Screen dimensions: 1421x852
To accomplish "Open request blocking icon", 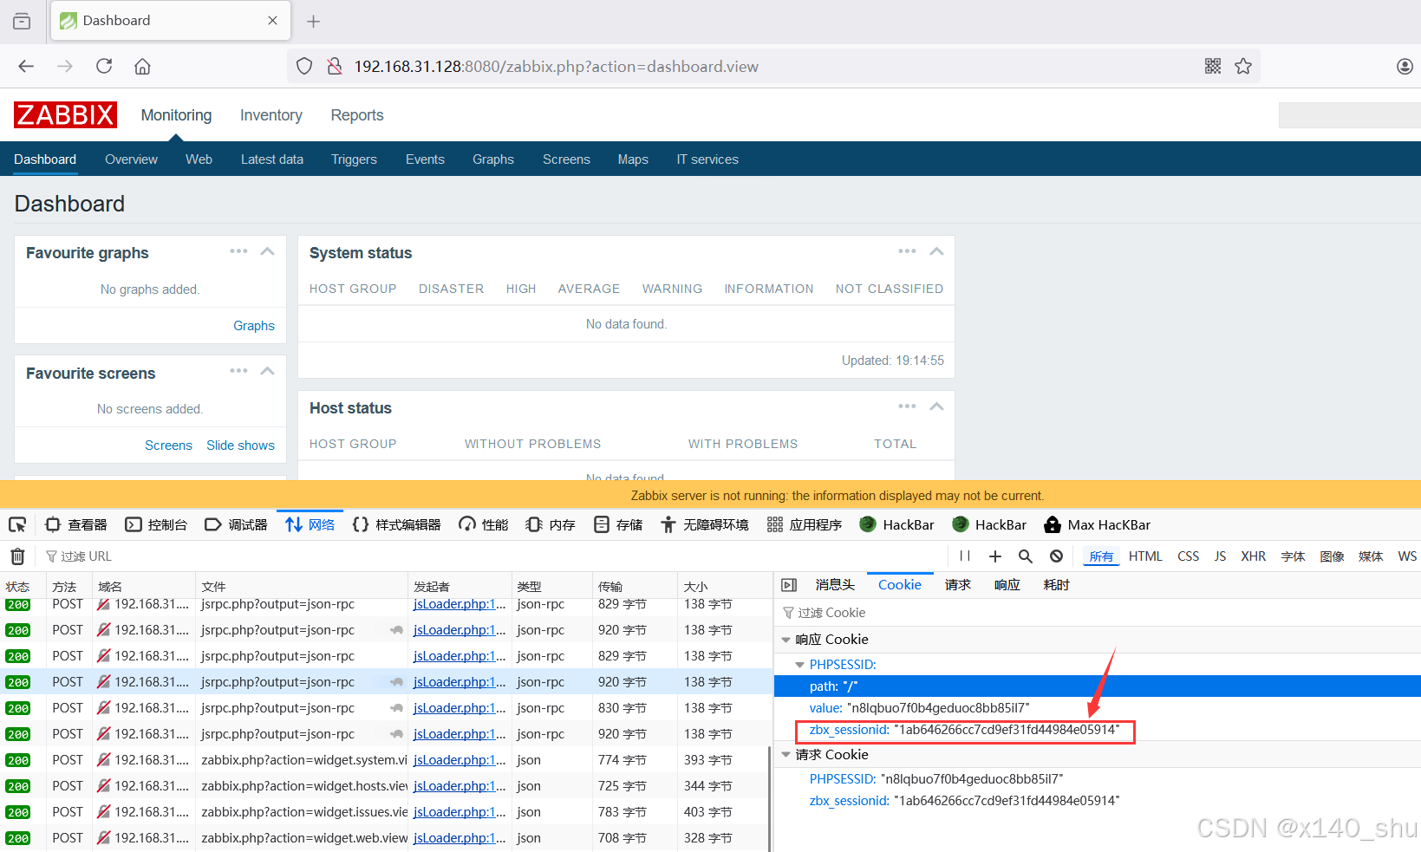I will click(1056, 556).
